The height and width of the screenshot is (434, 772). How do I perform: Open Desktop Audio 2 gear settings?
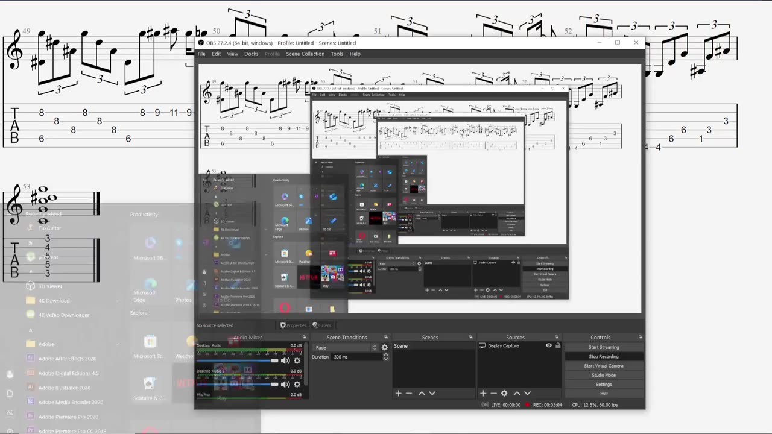[x=297, y=384]
